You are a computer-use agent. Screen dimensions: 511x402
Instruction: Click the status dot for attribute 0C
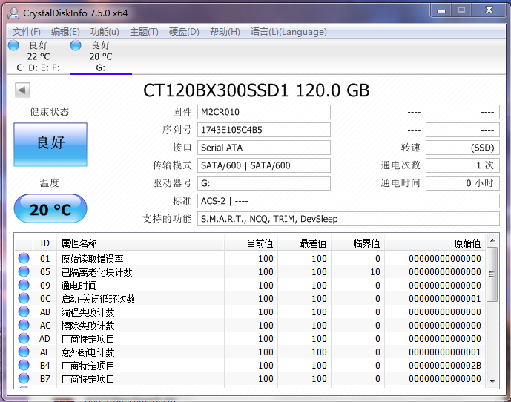[24, 298]
